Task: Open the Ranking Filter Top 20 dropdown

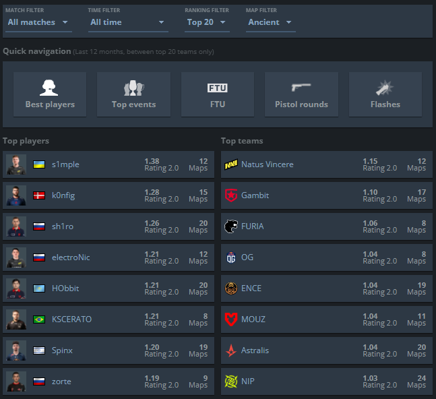Action: pyautogui.click(x=207, y=22)
